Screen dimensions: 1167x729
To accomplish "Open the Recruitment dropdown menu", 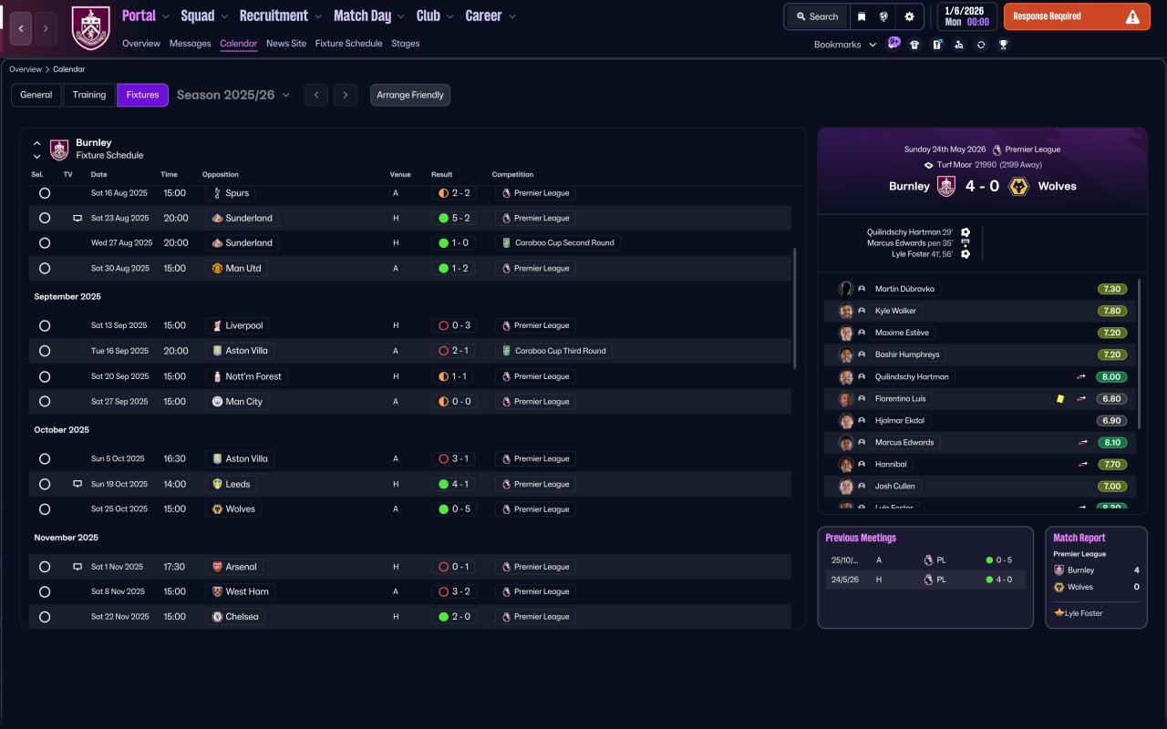I will pos(281,15).
